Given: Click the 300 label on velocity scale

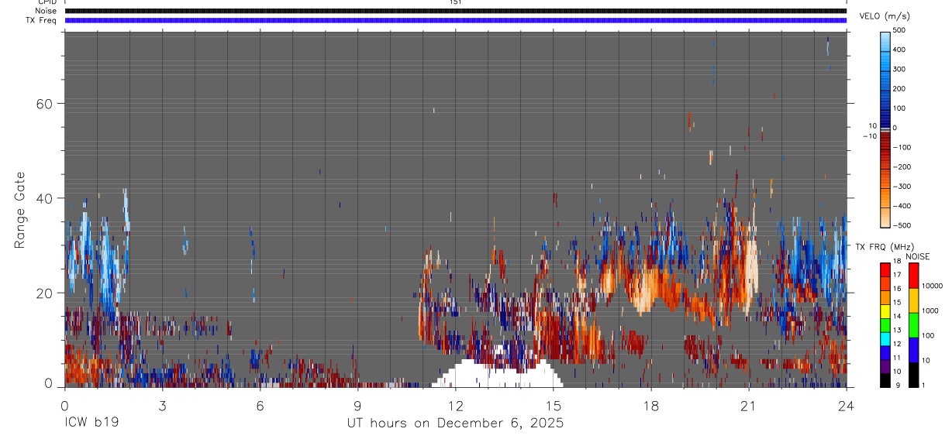Looking at the screenshot, I should coord(899,70).
